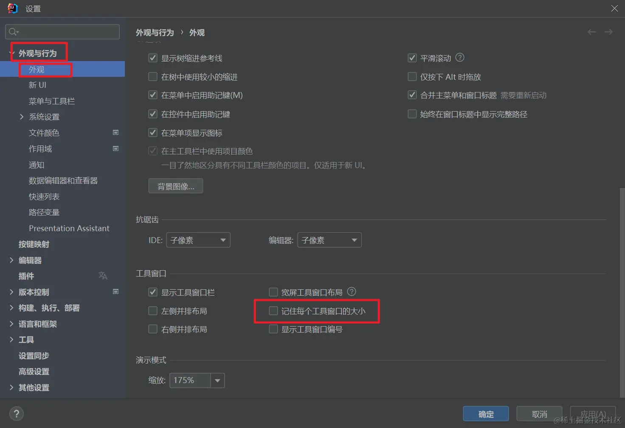Screen dimensions: 625x428
Task: Click the back navigation arrow icon
Action: [591, 32]
